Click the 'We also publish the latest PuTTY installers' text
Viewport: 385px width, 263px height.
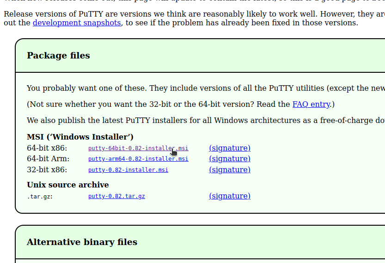point(206,120)
